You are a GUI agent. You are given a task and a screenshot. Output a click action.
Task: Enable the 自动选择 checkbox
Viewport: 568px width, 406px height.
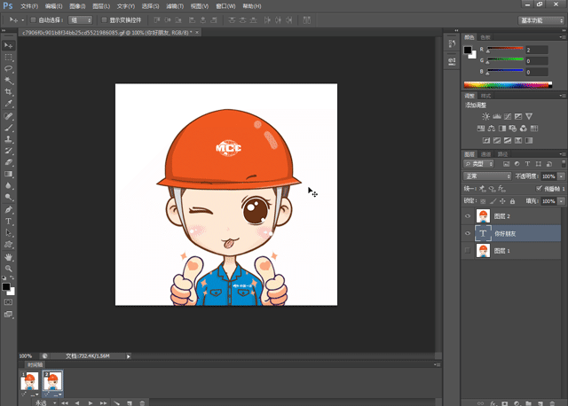[34, 19]
